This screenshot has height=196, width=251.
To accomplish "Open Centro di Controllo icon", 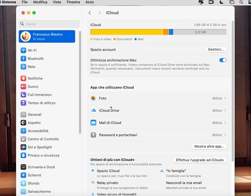I will click(x=23, y=139).
